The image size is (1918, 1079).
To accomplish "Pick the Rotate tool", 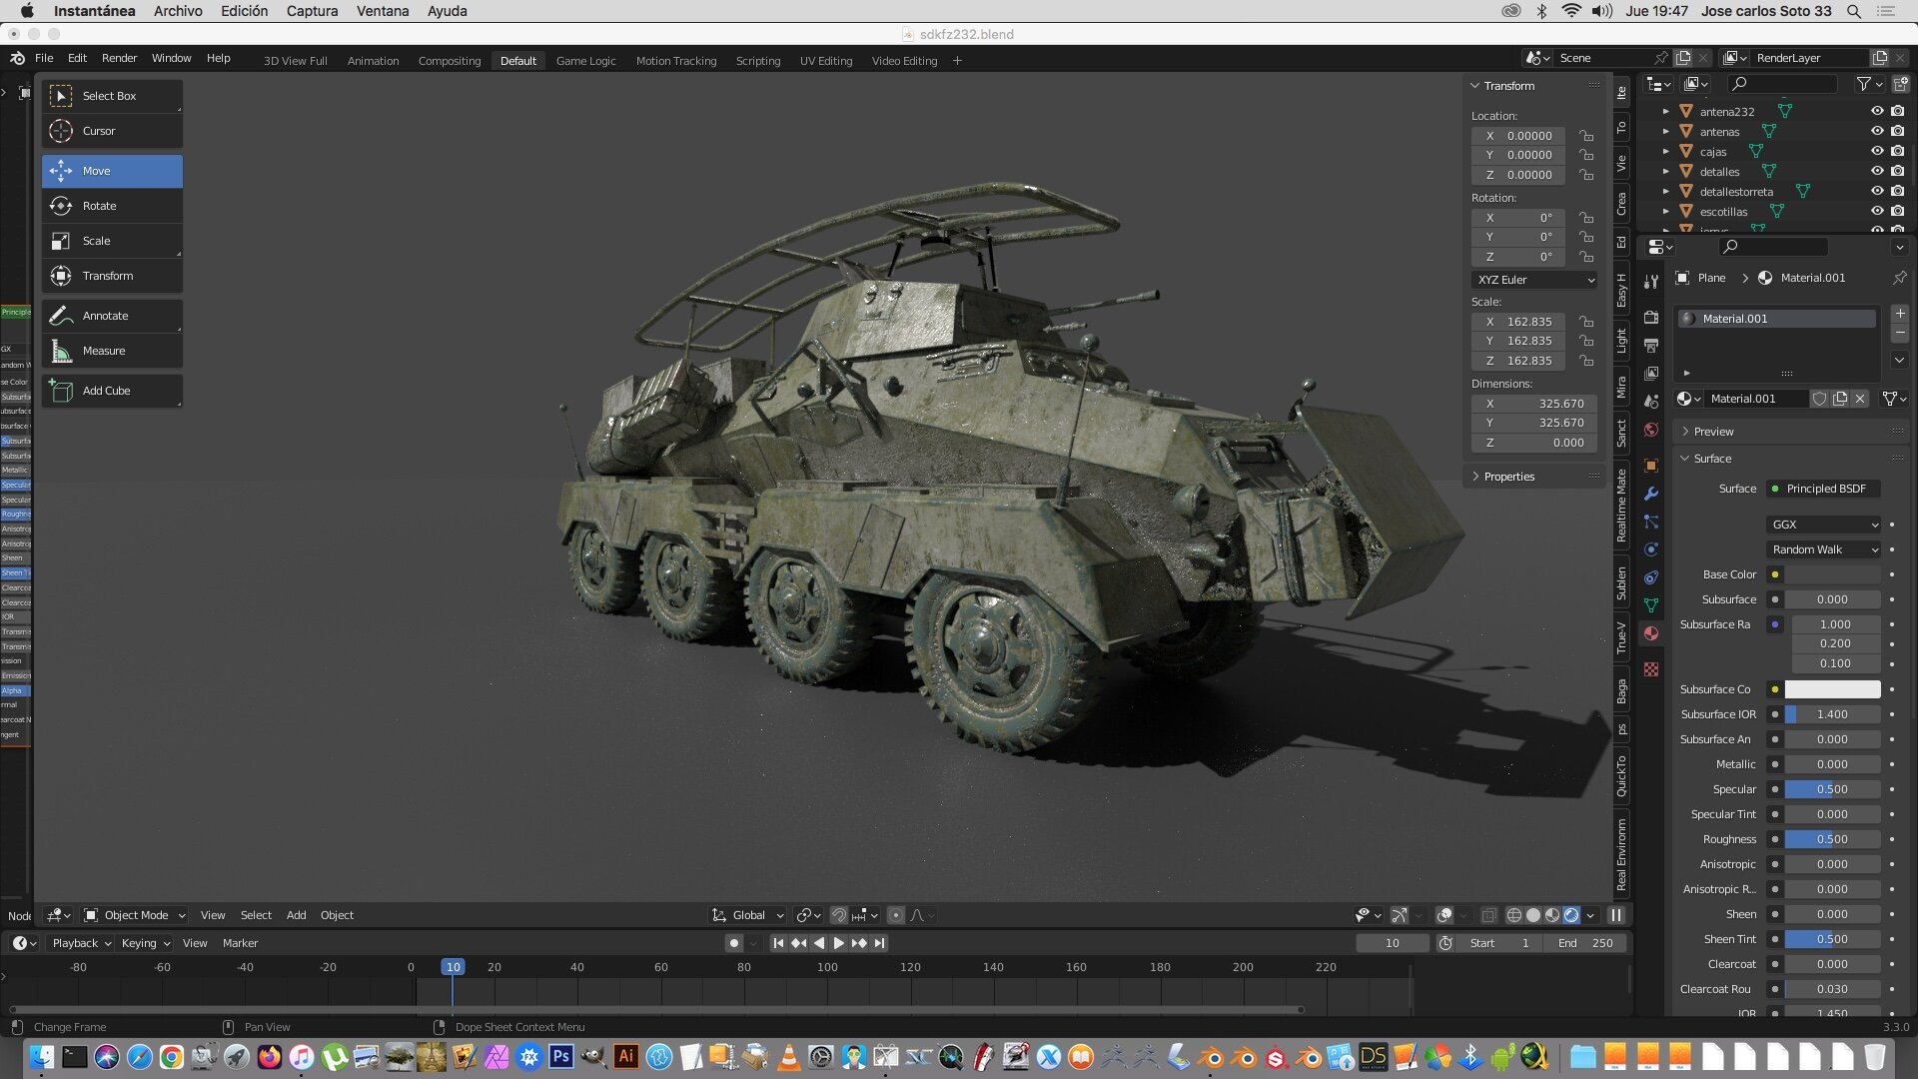I will 112,206.
